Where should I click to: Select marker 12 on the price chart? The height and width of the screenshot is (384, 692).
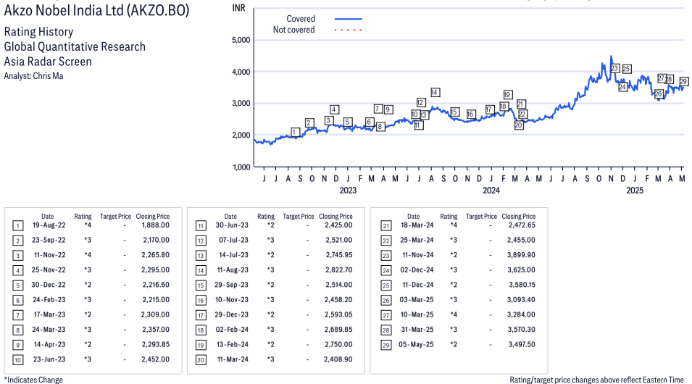coord(420,102)
